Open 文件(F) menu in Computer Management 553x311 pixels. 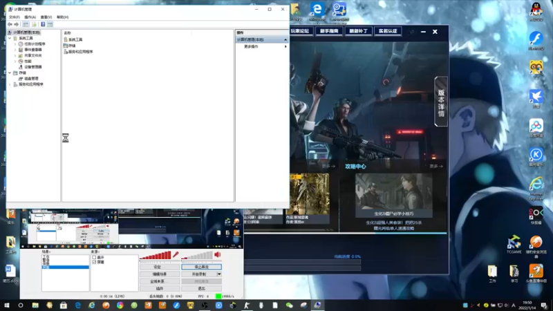pyautogui.click(x=14, y=17)
